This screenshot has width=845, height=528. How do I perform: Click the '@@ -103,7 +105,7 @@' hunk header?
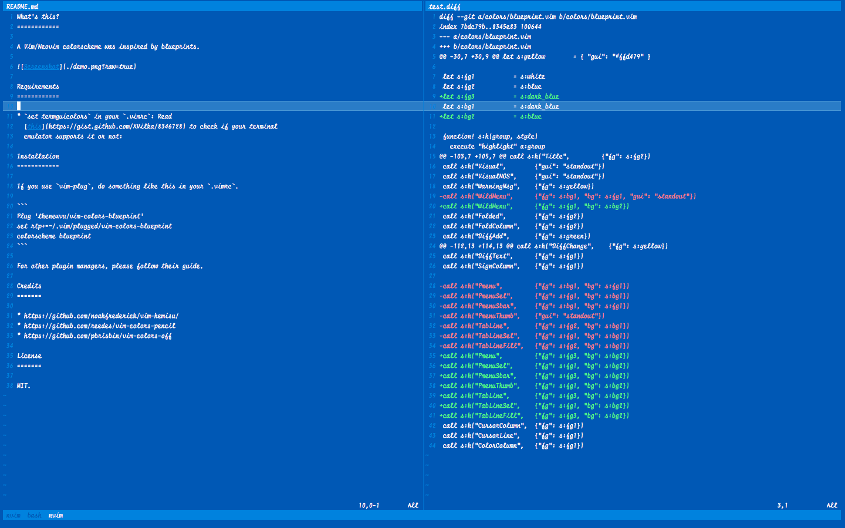(545, 156)
